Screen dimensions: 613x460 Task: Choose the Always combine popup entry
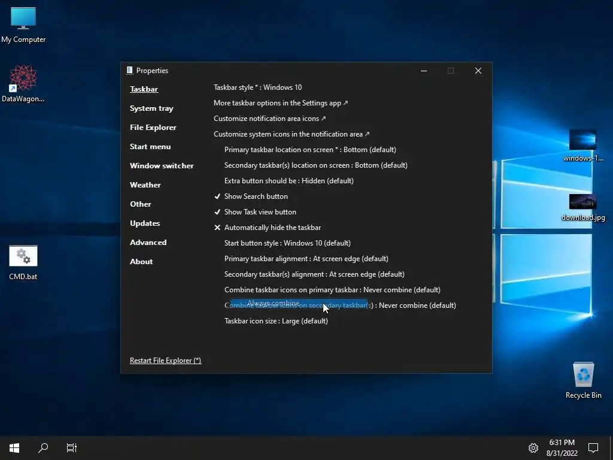tap(299, 304)
